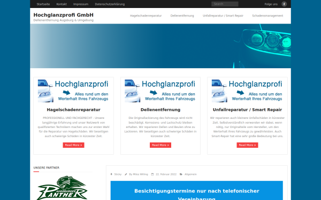Click the UNSERE PARTNER widget heading
Viewport: 321px width, 200px height.
(x=46, y=168)
